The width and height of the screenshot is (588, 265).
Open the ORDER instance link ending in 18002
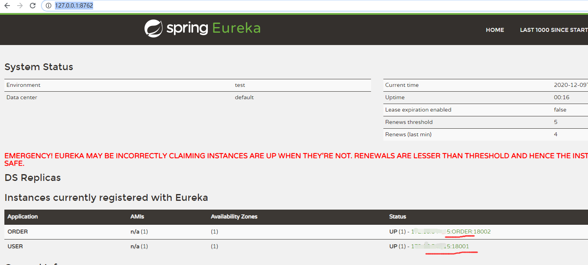451,232
